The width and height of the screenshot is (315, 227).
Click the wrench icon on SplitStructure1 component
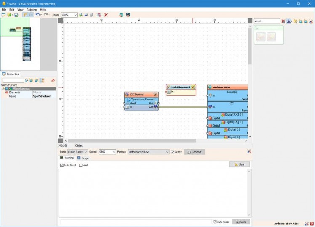pyautogui.click(x=193, y=87)
